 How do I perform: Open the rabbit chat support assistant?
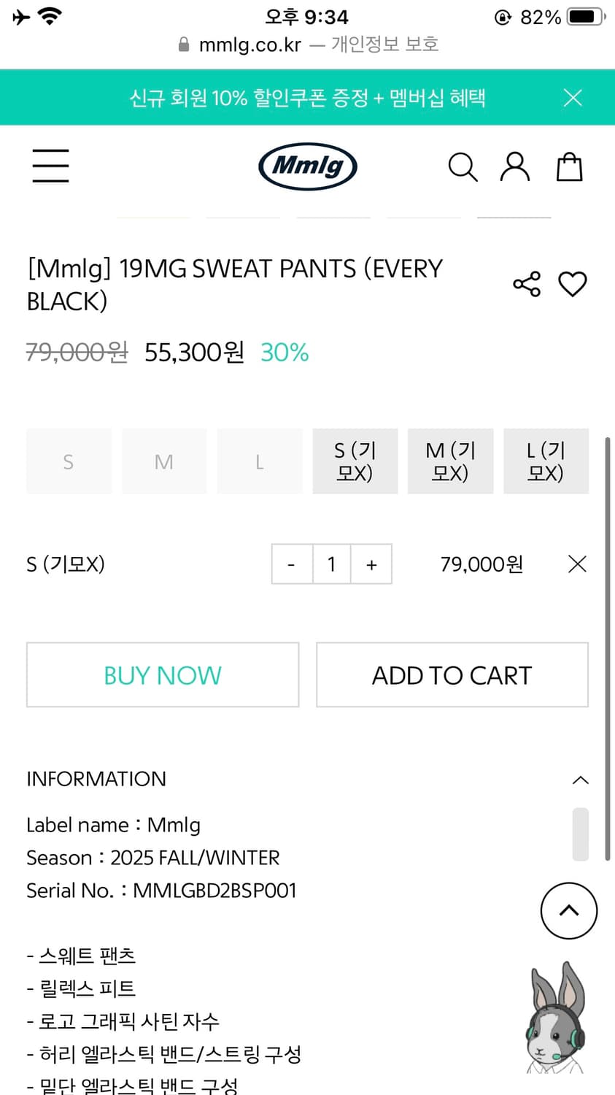point(556,1018)
